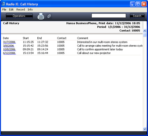
Task: Click the end time 15:16:44
Action: [x=43, y=53]
